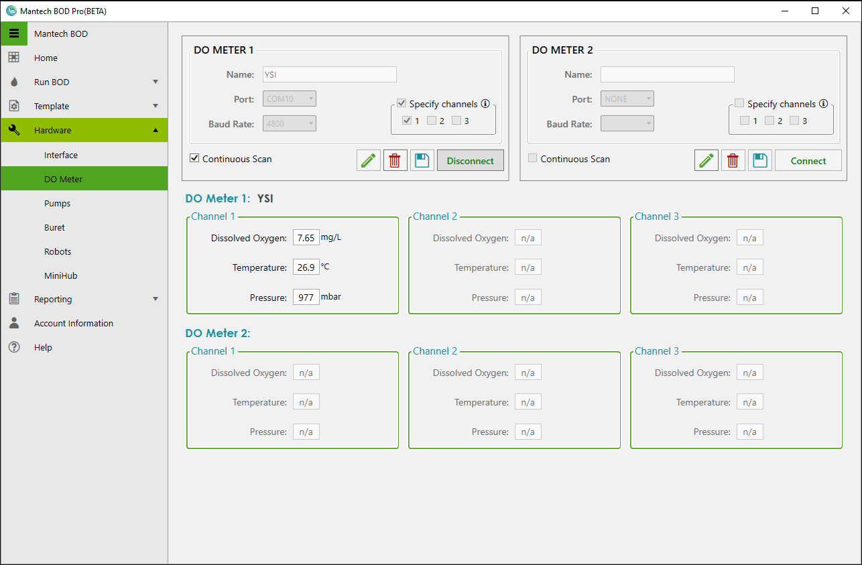This screenshot has height=565, width=862.
Task: Toggle channel 2 checkbox in DO Meter 1
Action: [x=432, y=121]
